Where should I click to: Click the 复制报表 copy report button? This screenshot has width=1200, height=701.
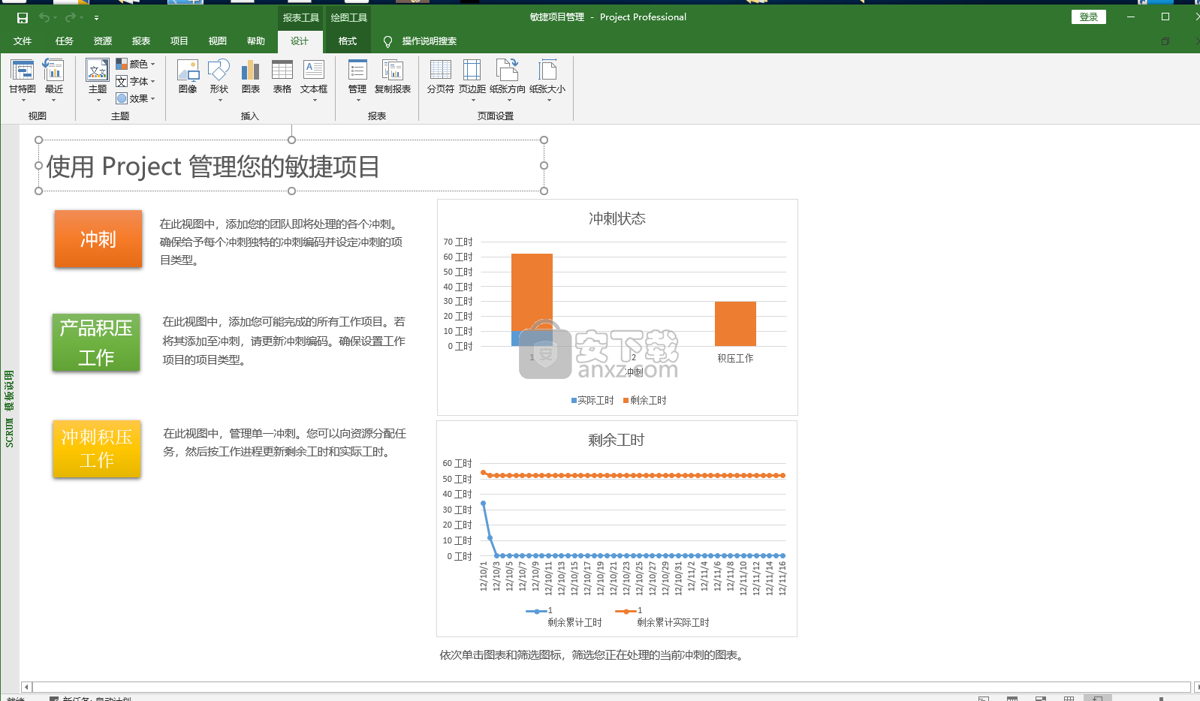[x=393, y=77]
